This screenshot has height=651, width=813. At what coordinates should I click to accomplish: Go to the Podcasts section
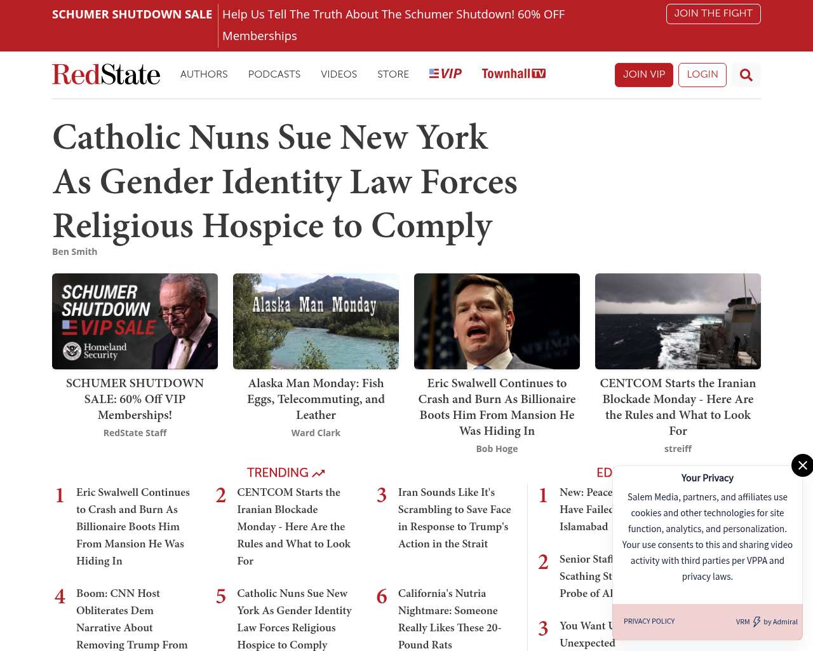pos(274,74)
